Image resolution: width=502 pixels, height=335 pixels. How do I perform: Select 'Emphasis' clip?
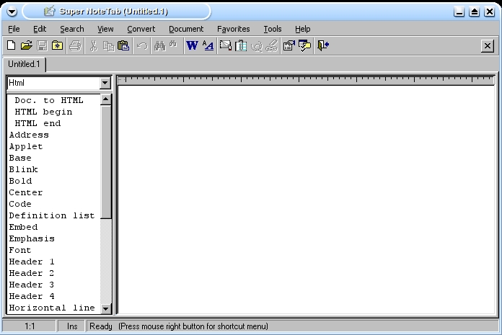pyautogui.click(x=32, y=238)
